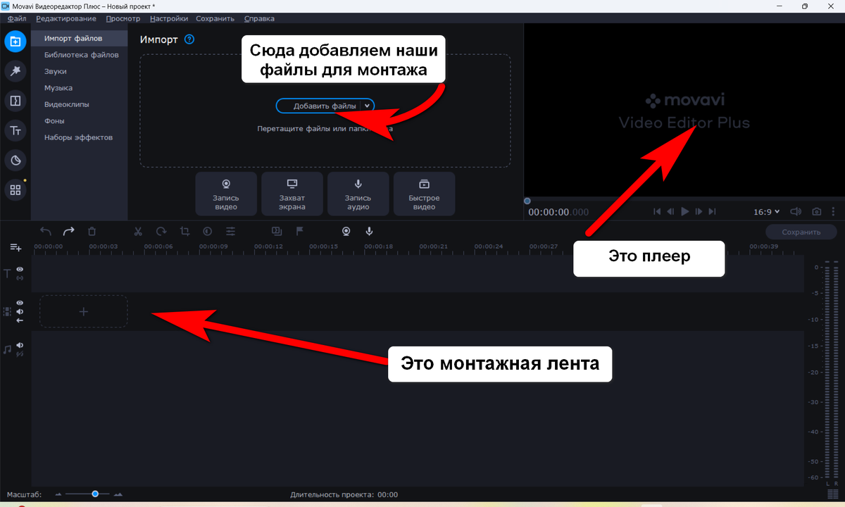
Task: Toggle title track visibility eye
Action: pyautogui.click(x=20, y=269)
